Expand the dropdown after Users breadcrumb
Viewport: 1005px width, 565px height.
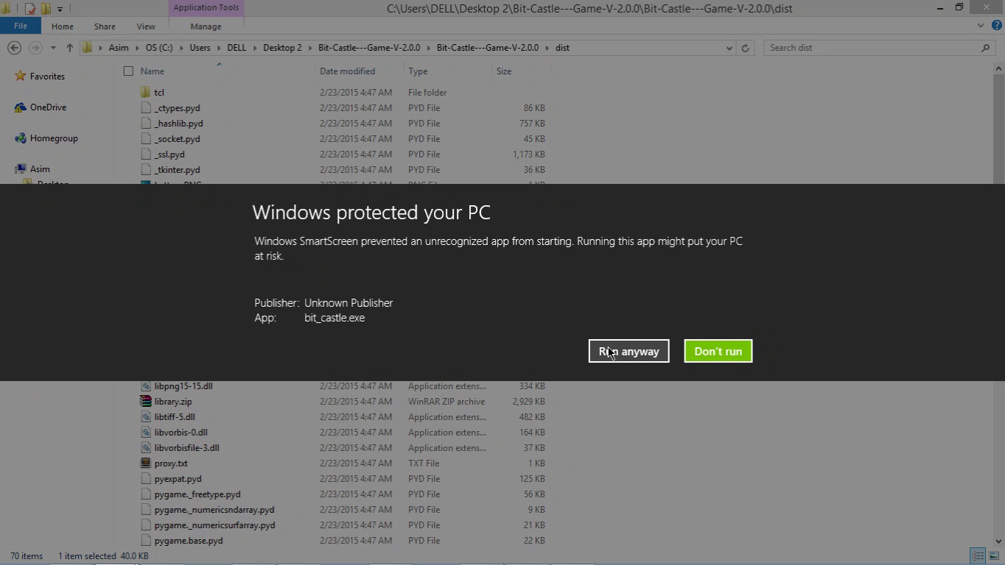(x=219, y=48)
